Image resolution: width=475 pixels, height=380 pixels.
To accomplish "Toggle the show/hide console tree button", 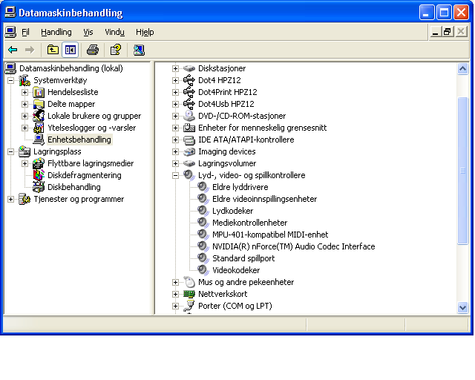I will (70, 50).
